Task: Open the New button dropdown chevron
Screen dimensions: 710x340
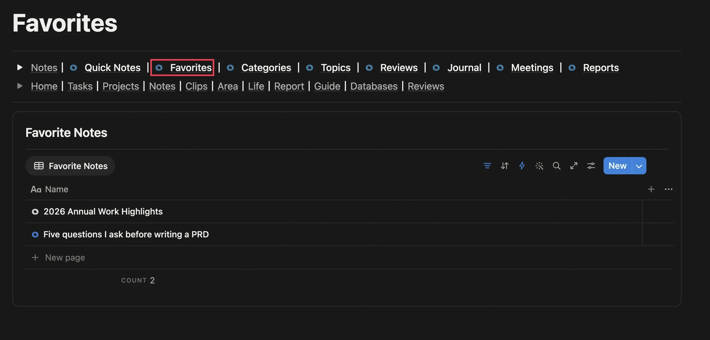Action: 639,166
